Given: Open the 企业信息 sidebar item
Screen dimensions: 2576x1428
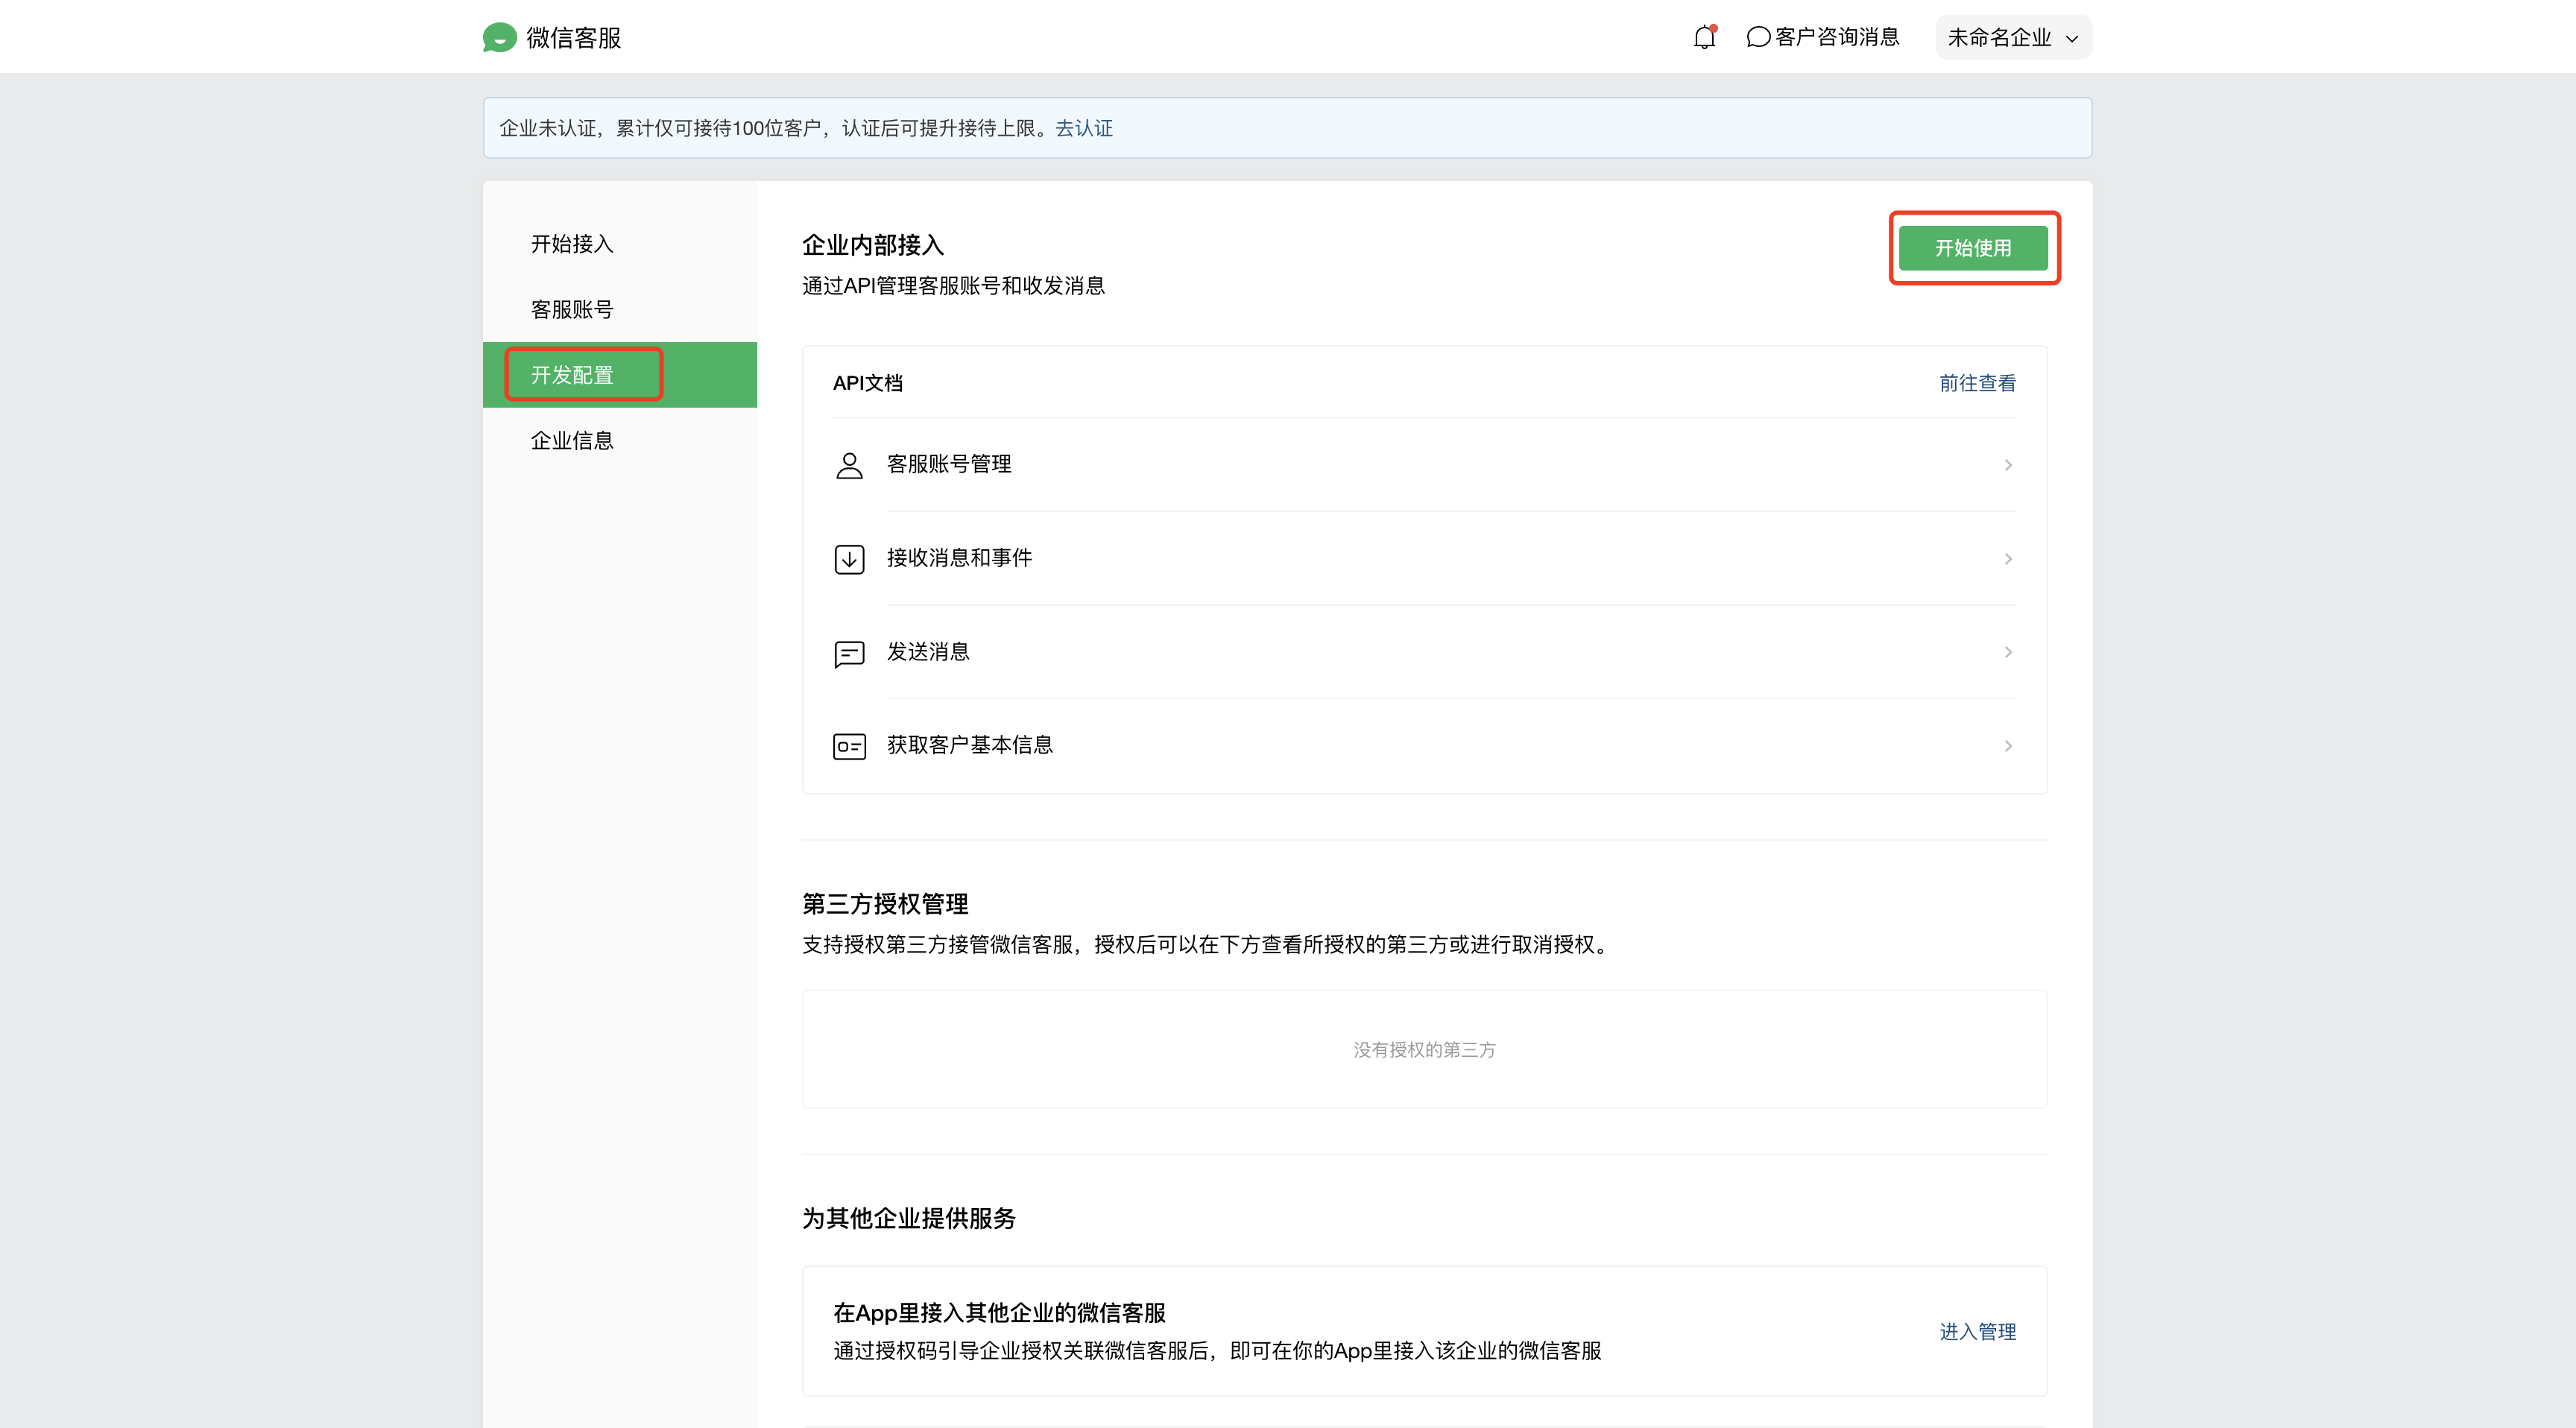Looking at the screenshot, I should pyautogui.click(x=619, y=440).
